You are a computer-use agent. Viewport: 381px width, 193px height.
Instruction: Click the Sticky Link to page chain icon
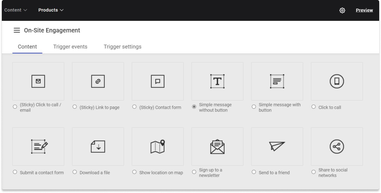98,81
